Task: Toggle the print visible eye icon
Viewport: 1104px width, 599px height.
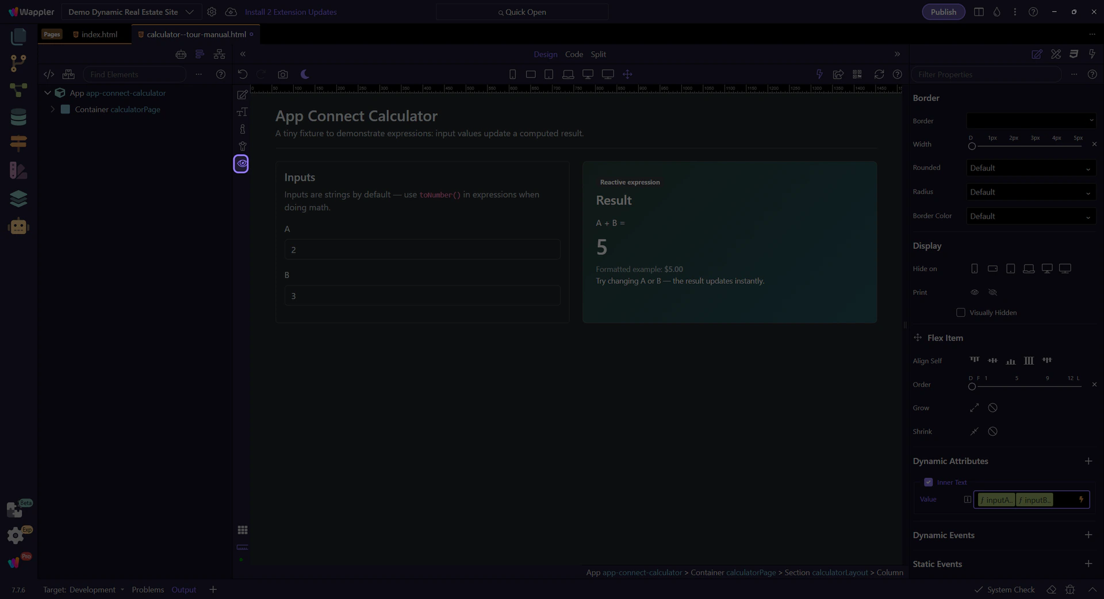Action: coord(974,292)
